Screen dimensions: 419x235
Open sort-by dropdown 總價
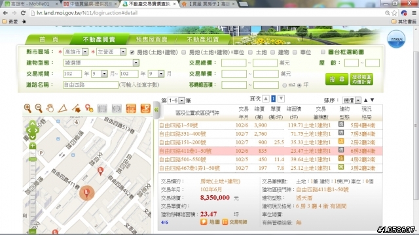352,100
